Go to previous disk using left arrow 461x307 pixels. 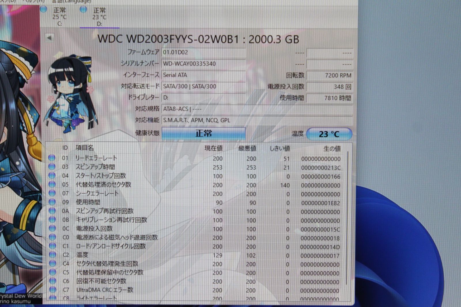[x=49, y=38]
